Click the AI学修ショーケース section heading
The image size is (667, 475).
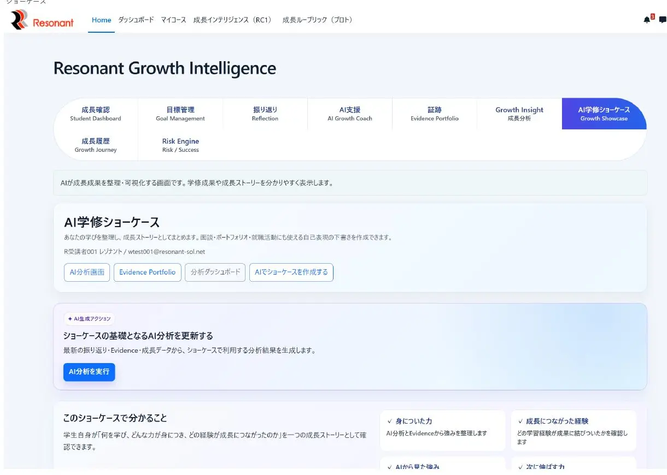112,222
